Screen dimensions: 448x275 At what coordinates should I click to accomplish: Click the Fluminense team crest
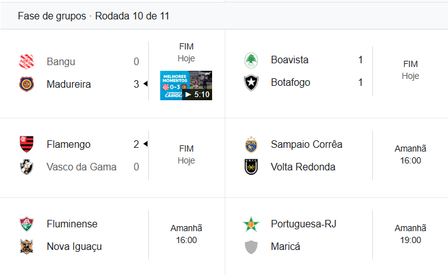26,224
